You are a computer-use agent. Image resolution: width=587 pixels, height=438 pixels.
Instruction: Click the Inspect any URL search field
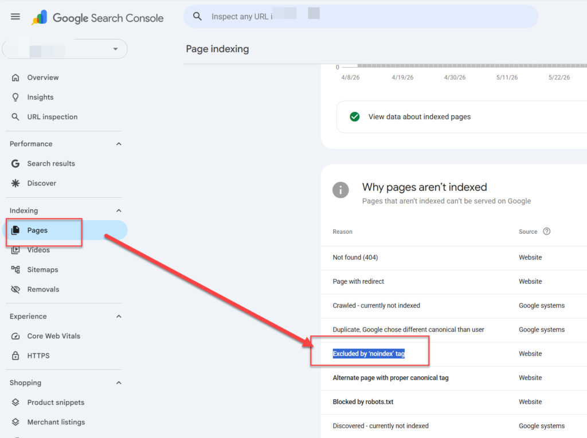(361, 17)
